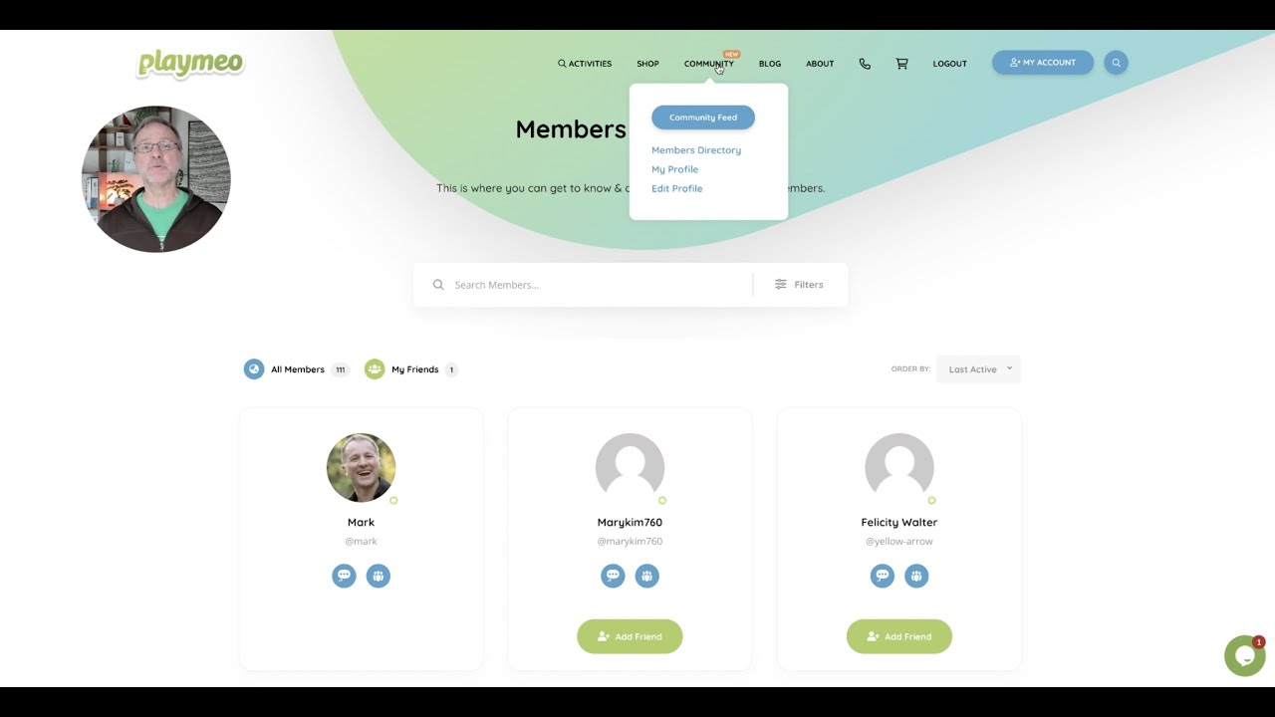The image size is (1275, 717).
Task: Click Mark's profile photo
Action: pyautogui.click(x=361, y=467)
